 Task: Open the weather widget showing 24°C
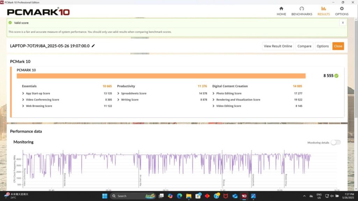pos(16,196)
